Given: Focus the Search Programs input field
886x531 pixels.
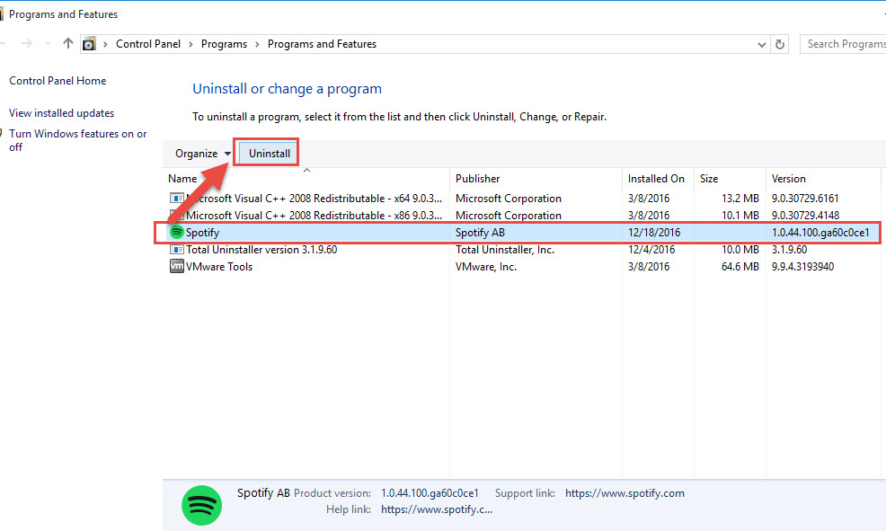Looking at the screenshot, I should [x=843, y=44].
